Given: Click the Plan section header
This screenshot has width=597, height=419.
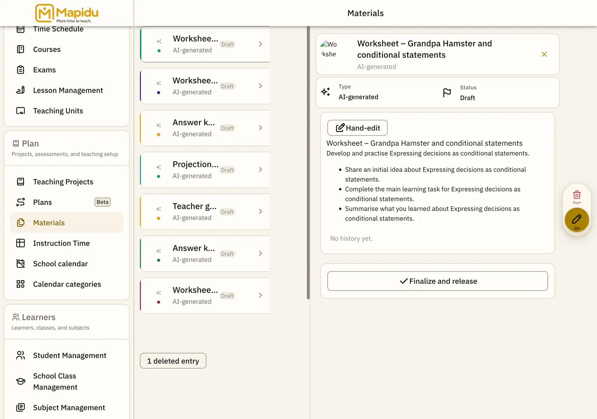Looking at the screenshot, I should pos(67,148).
